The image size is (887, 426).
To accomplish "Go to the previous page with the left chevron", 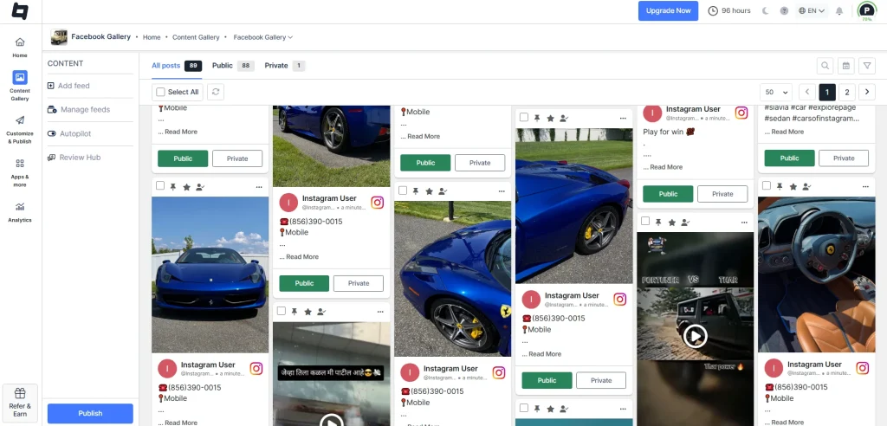I will coord(807,93).
